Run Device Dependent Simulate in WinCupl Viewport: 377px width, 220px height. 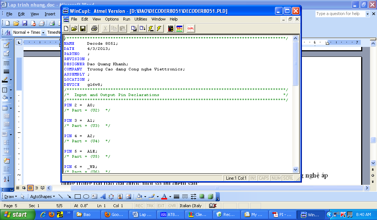[151, 29]
